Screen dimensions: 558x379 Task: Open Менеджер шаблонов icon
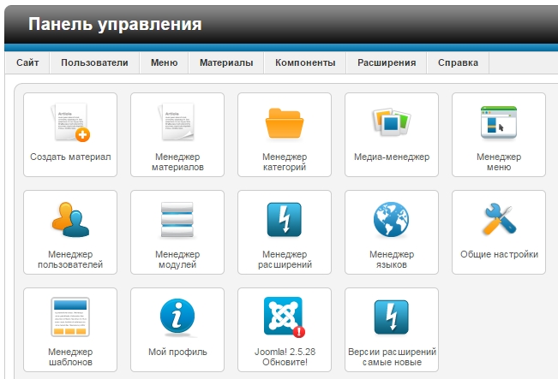(x=70, y=319)
